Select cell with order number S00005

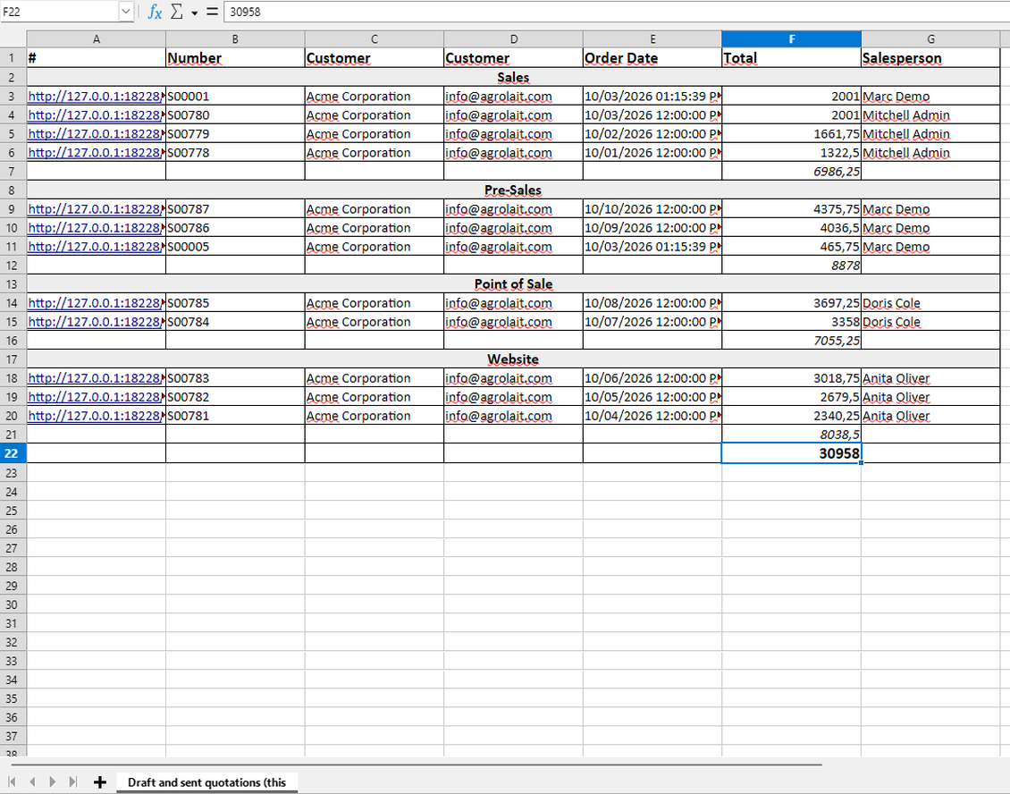[235, 247]
